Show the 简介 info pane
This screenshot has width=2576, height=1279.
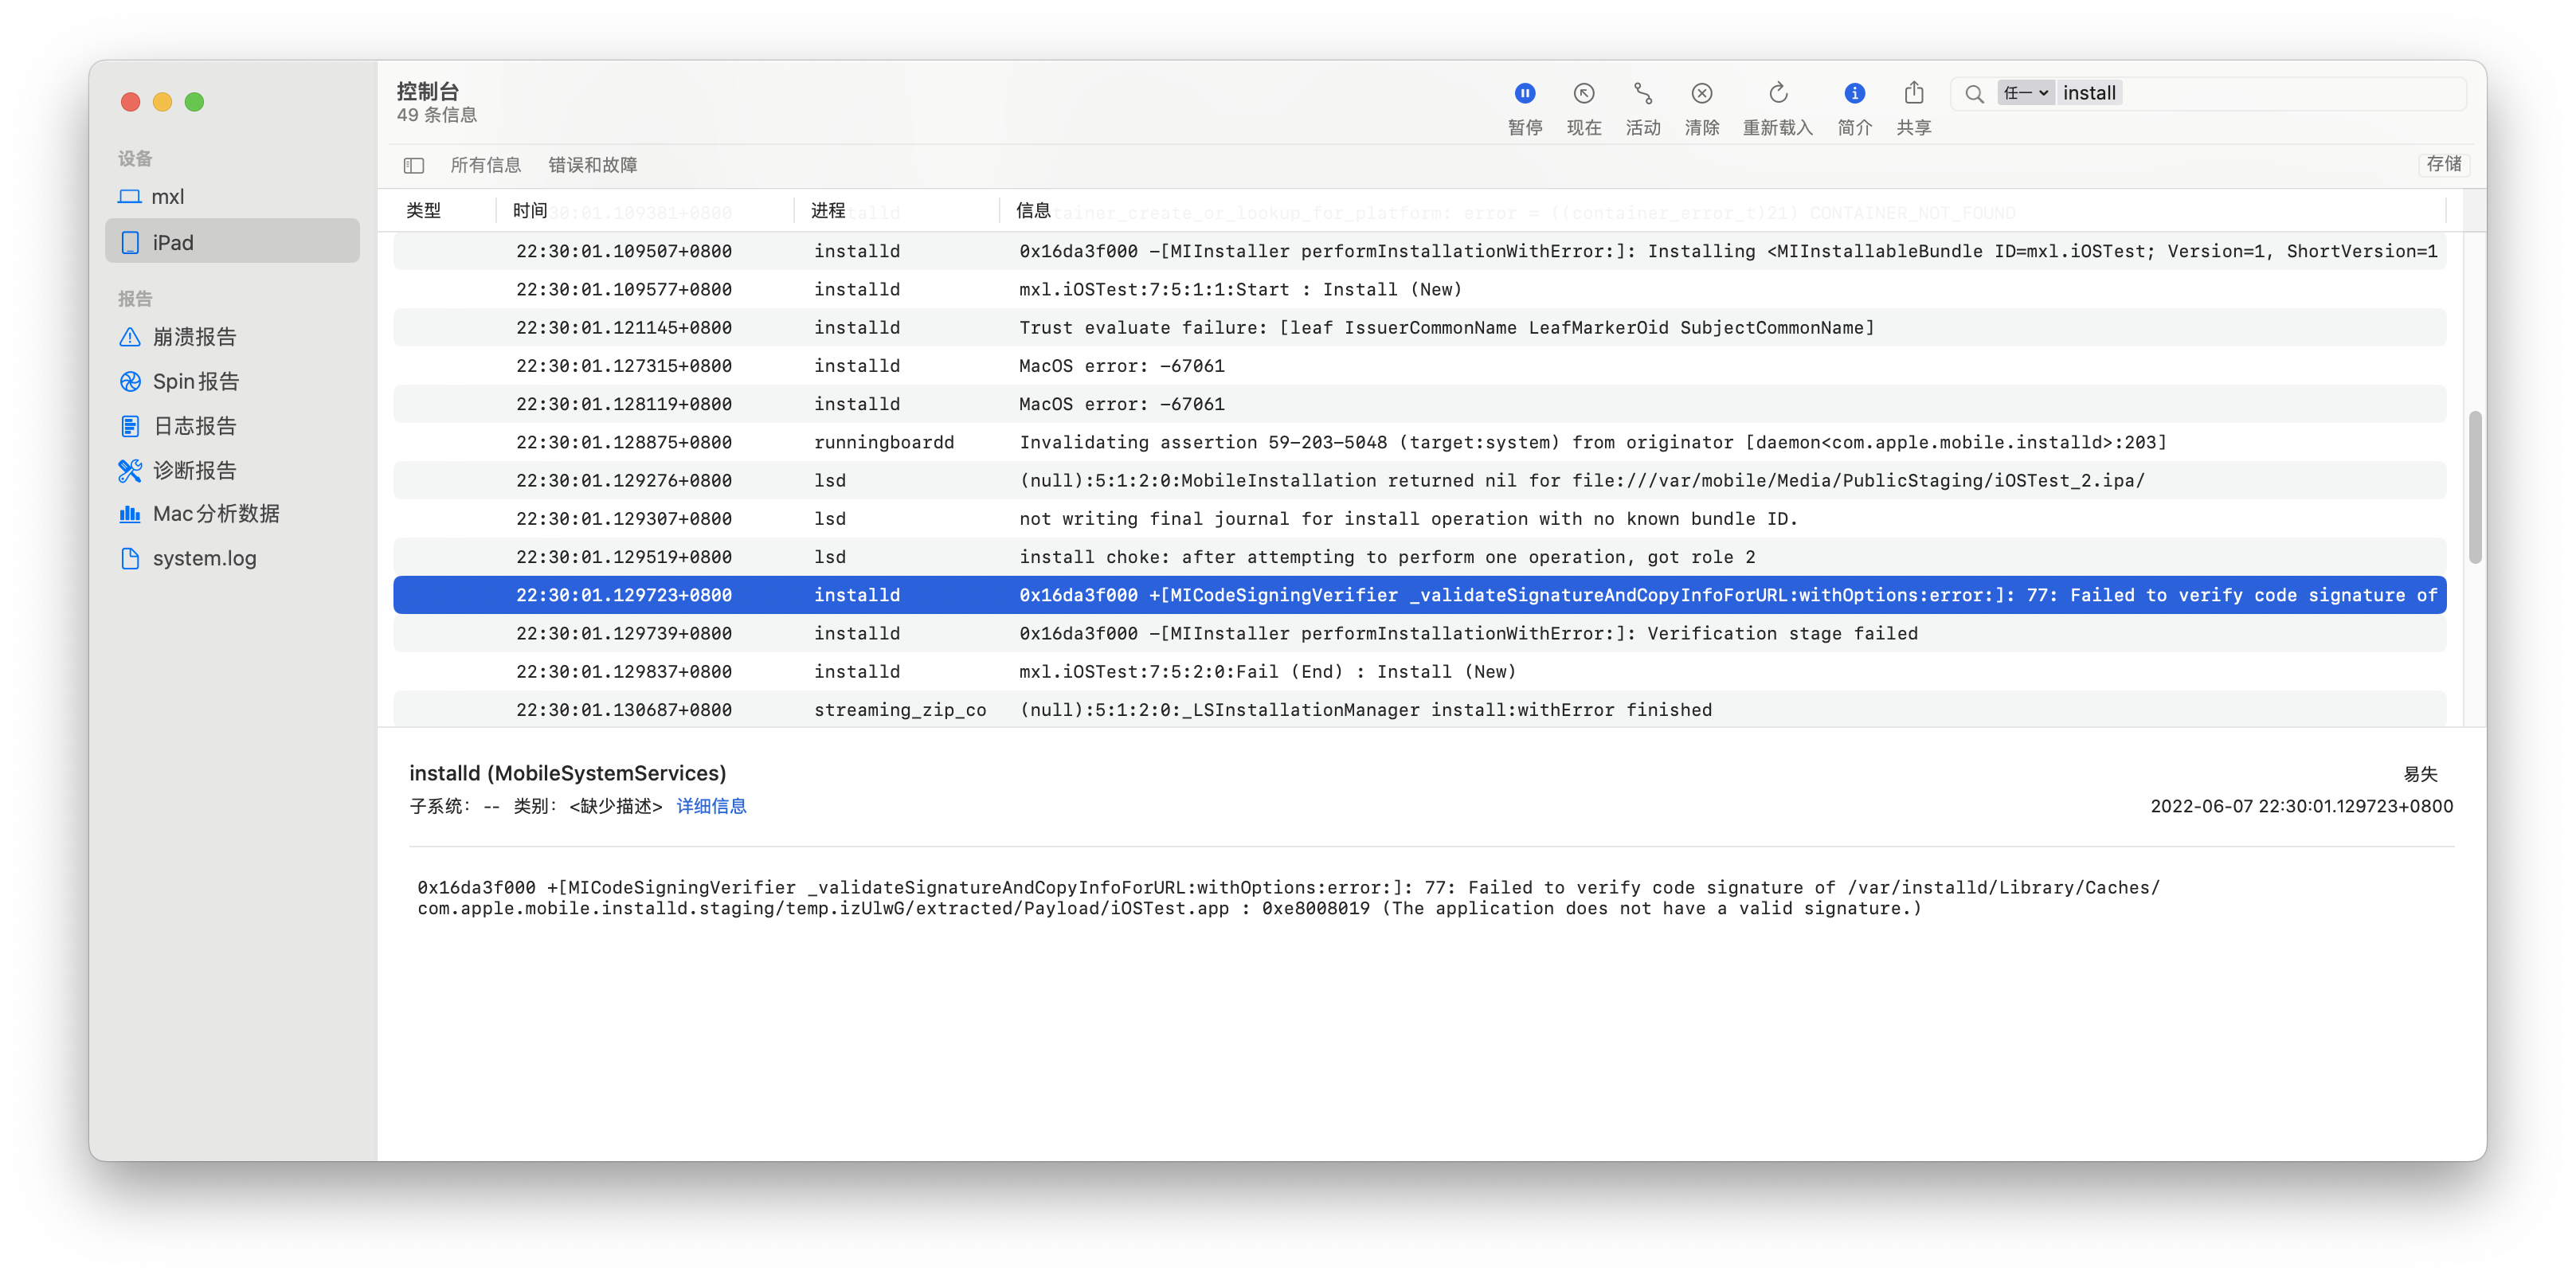(x=1854, y=108)
